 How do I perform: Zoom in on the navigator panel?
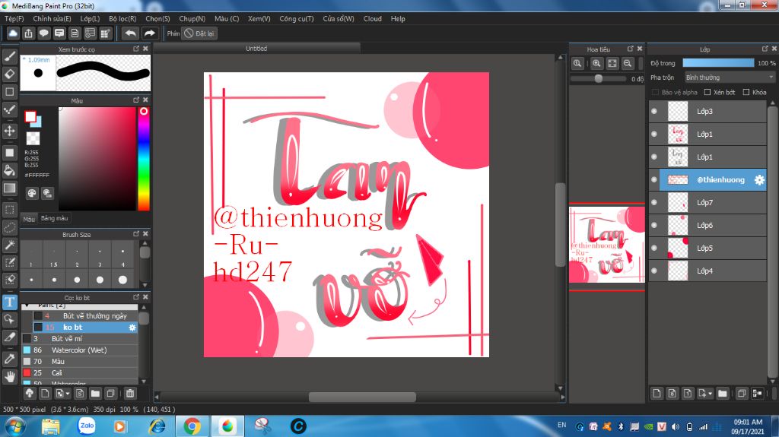pos(596,63)
